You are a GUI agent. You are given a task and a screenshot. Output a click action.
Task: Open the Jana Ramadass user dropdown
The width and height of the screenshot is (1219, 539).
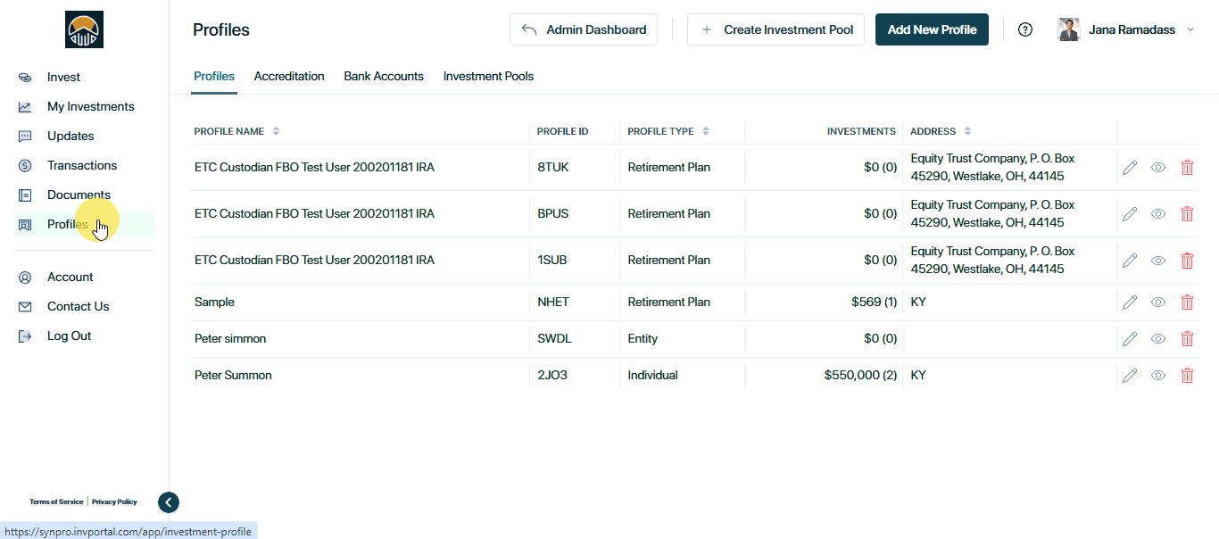pyautogui.click(x=1127, y=29)
